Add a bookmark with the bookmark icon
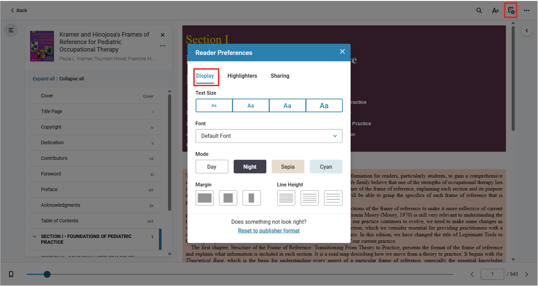Image resolution: width=538 pixels, height=286 pixels. (x=11, y=274)
